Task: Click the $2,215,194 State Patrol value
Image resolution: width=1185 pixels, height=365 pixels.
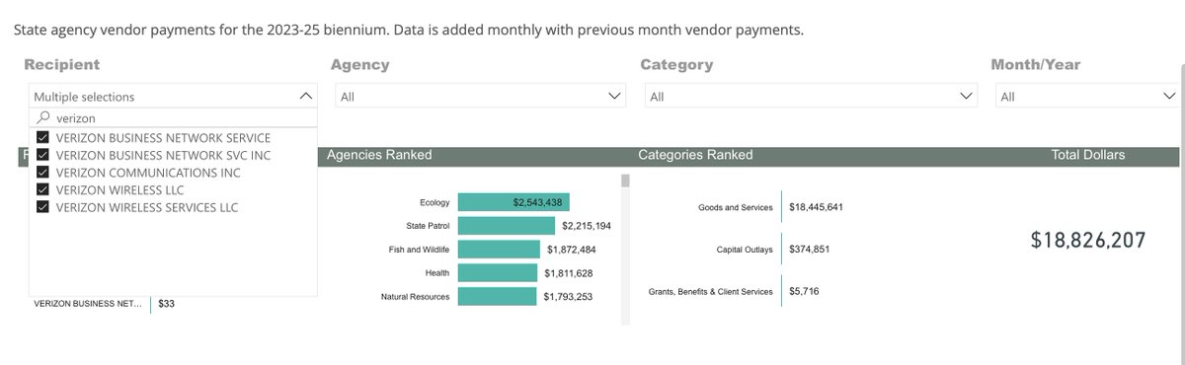Action: tap(587, 226)
